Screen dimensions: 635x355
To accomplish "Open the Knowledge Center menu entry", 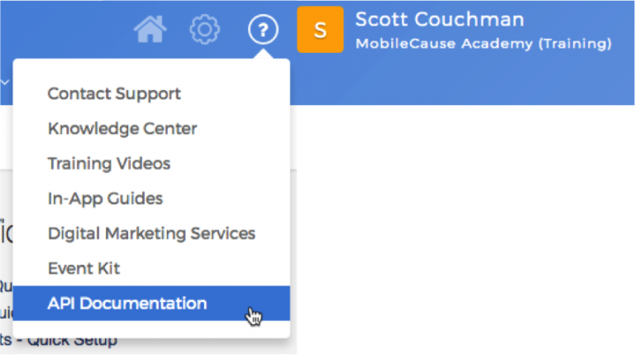I will (x=122, y=128).
